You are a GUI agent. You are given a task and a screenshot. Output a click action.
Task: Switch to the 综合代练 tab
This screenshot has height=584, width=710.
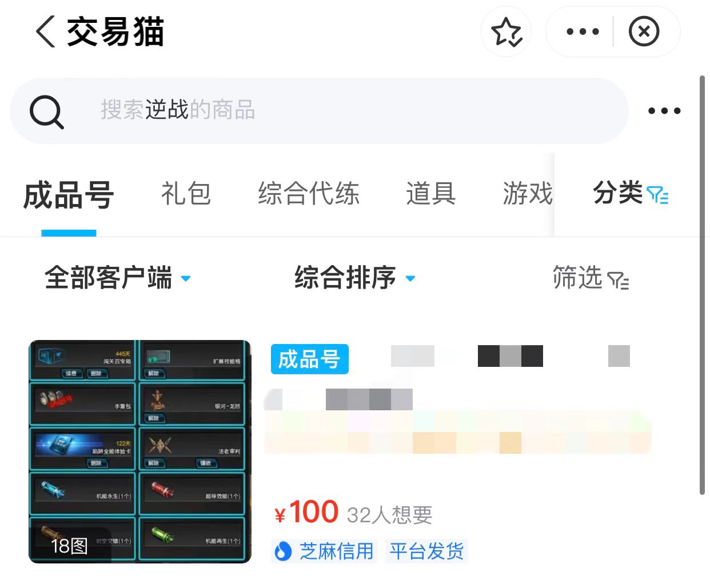(x=309, y=193)
